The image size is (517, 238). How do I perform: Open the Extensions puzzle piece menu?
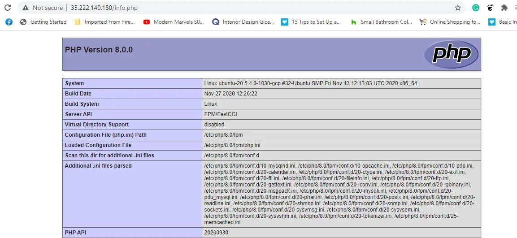(504, 8)
